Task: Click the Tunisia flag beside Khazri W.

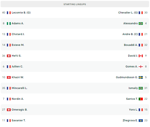Action: [x=9, y=77]
